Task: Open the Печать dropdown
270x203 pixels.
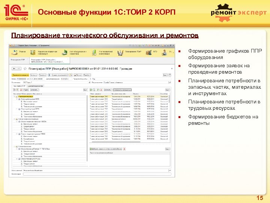Action: pyautogui.click(x=78, y=75)
